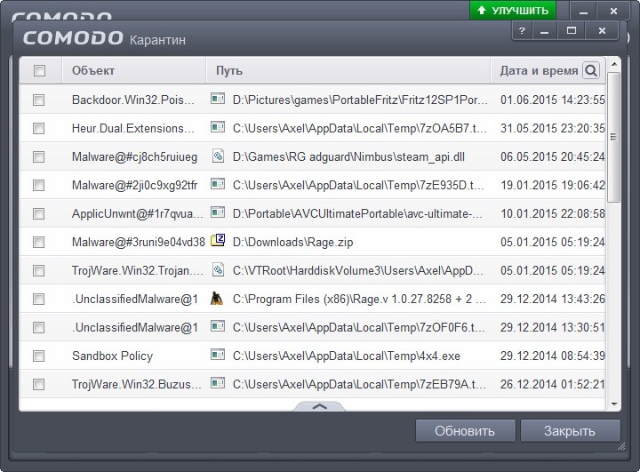
Task: Check the Malware@#3runi9e04vd38 checkbox
Action: (x=39, y=242)
